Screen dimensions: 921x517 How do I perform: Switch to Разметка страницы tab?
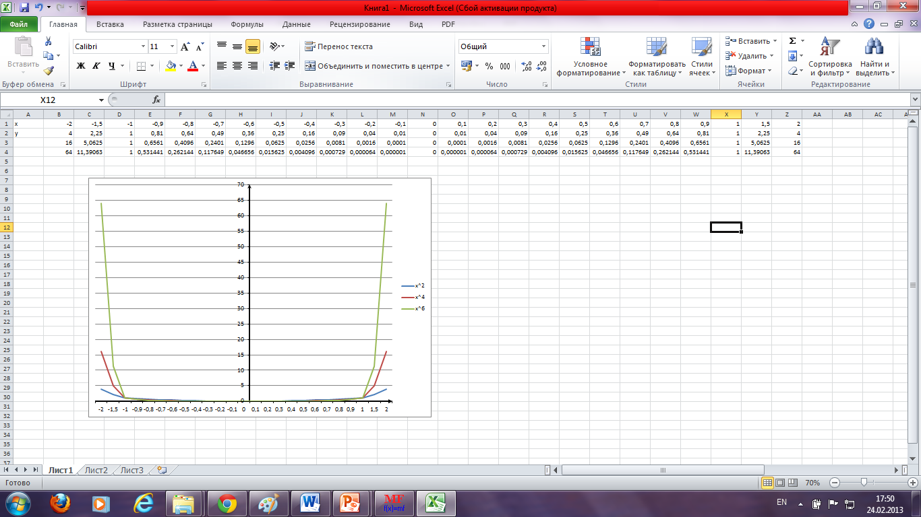pyautogui.click(x=177, y=24)
